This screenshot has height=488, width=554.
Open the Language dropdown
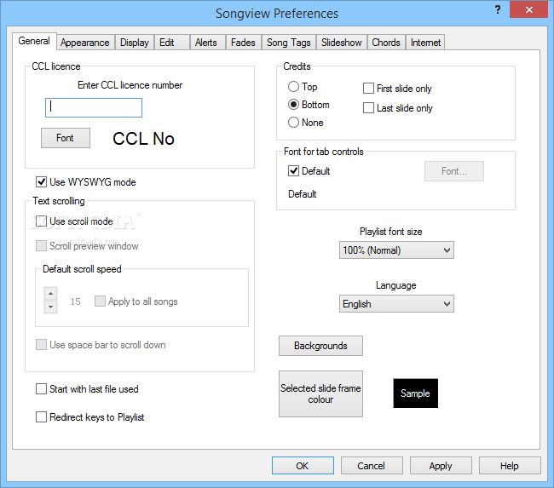pos(396,304)
